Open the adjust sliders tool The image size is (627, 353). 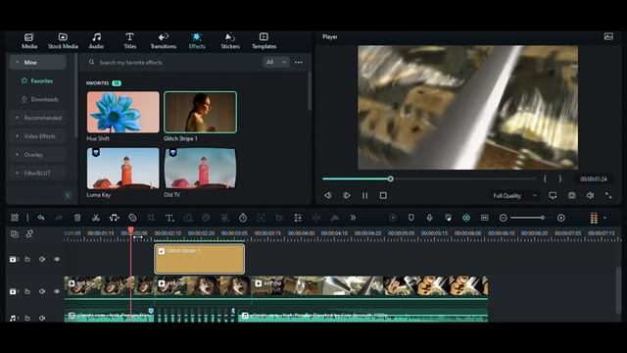pos(298,218)
